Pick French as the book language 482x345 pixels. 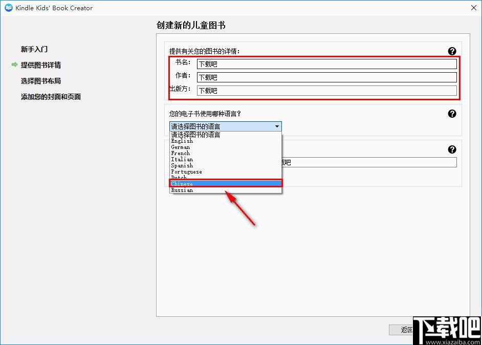click(226, 153)
